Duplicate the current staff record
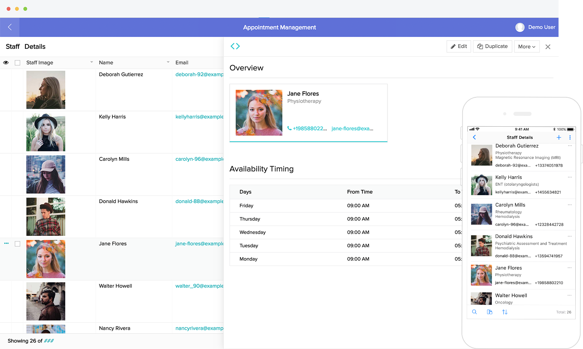This screenshot has height=349, width=583. point(493,46)
